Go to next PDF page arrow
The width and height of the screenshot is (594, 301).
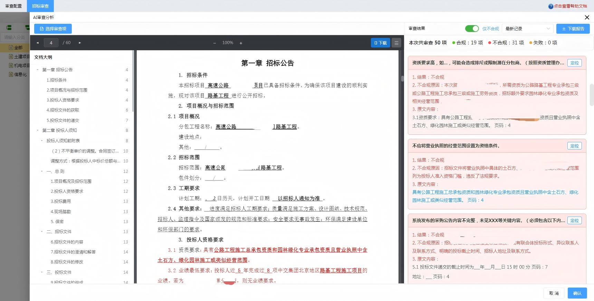pos(80,43)
